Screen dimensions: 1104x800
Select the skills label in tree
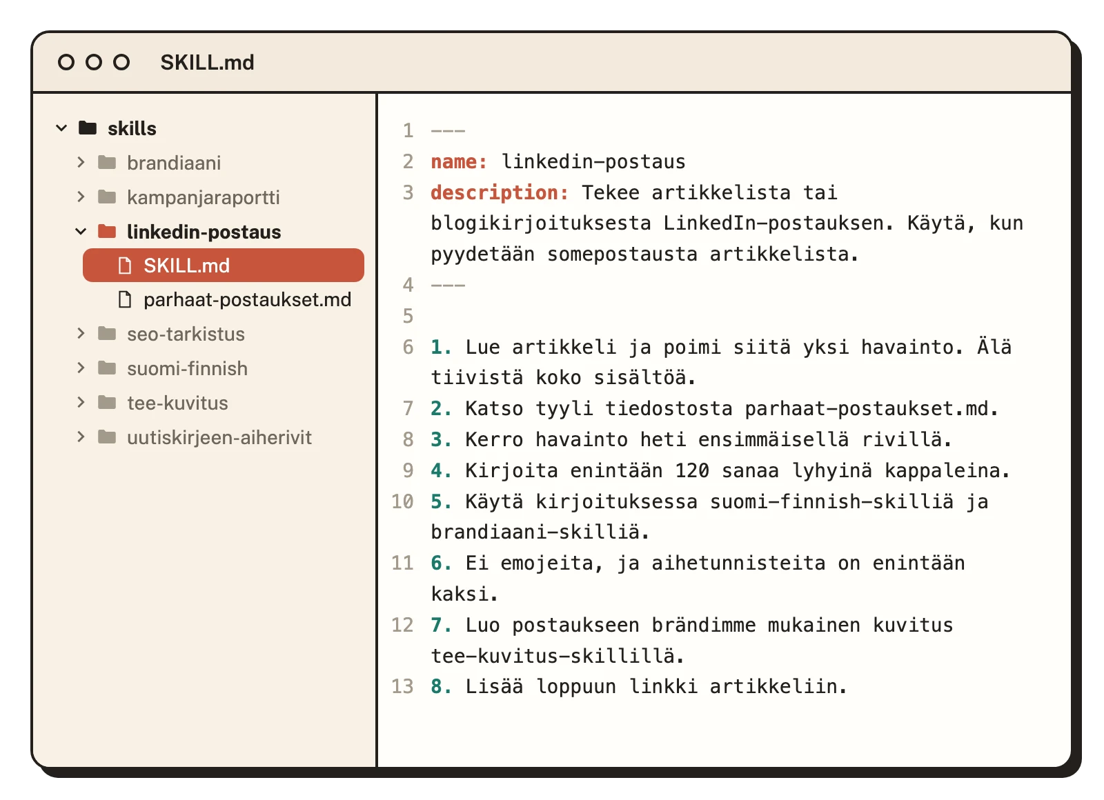(x=132, y=129)
